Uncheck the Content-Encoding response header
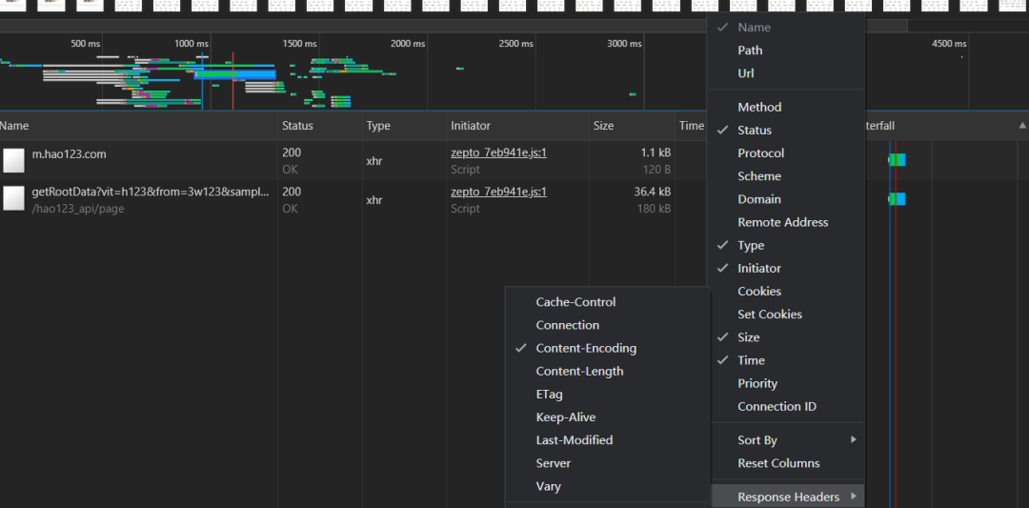This screenshot has height=508, width=1029. click(x=607, y=348)
